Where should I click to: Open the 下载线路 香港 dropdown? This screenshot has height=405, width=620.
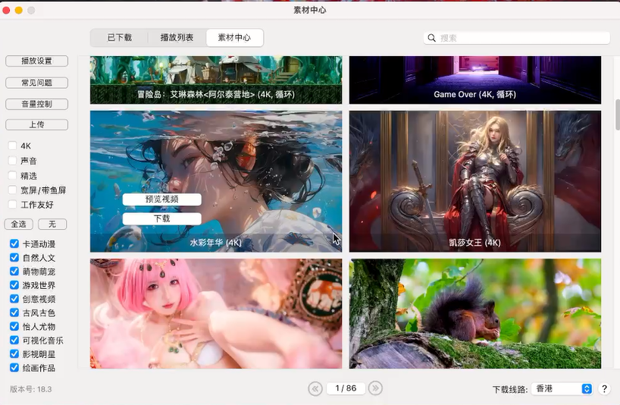562,389
